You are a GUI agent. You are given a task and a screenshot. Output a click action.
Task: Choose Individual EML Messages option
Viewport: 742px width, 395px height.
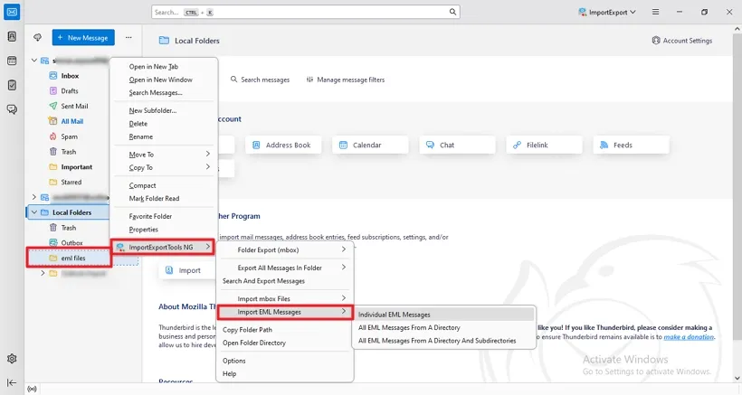point(444,315)
